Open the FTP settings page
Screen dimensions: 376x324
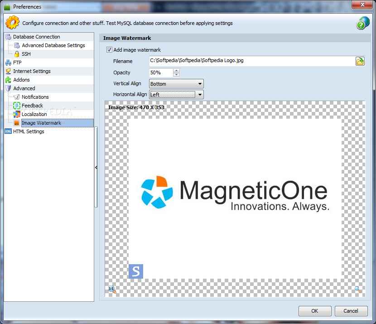17,63
